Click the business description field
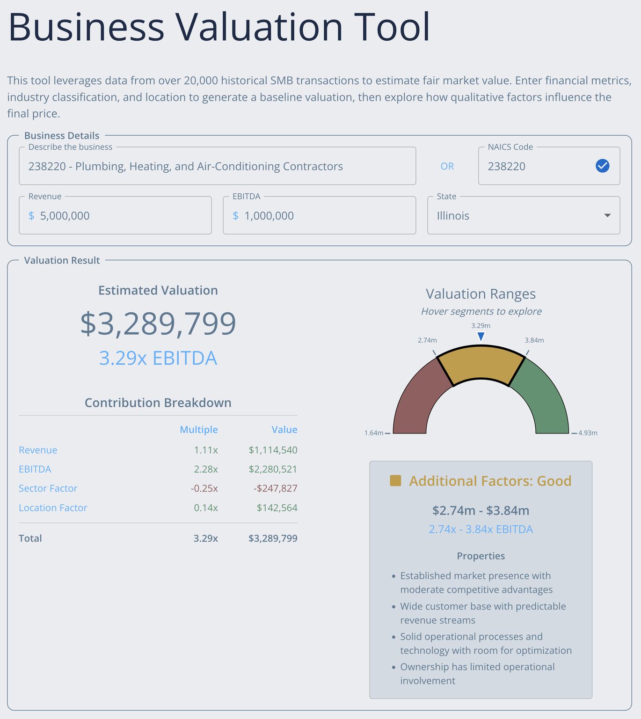This screenshot has width=641, height=719. coord(217,167)
